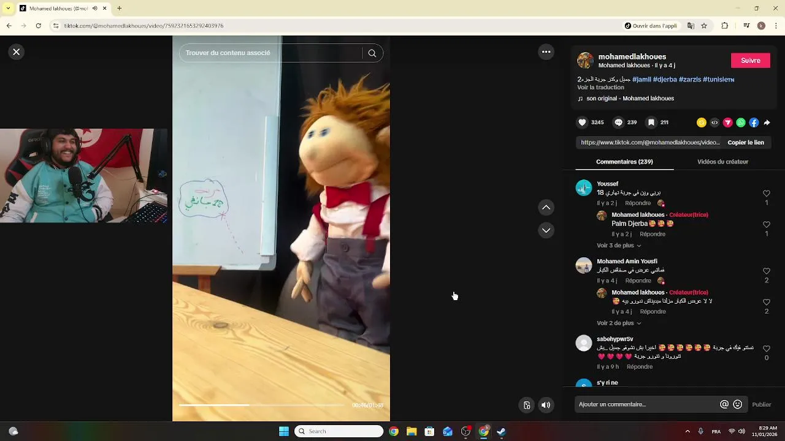
Task: Open Microsoft Store from taskbar
Action: click(429, 431)
